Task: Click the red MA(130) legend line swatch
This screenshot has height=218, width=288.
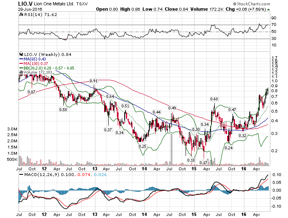Action: click(x=21, y=63)
